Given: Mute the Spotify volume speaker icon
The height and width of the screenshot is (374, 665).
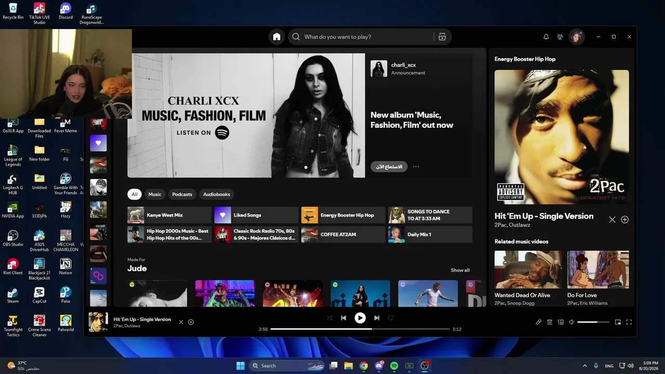Looking at the screenshot, I should (571, 322).
